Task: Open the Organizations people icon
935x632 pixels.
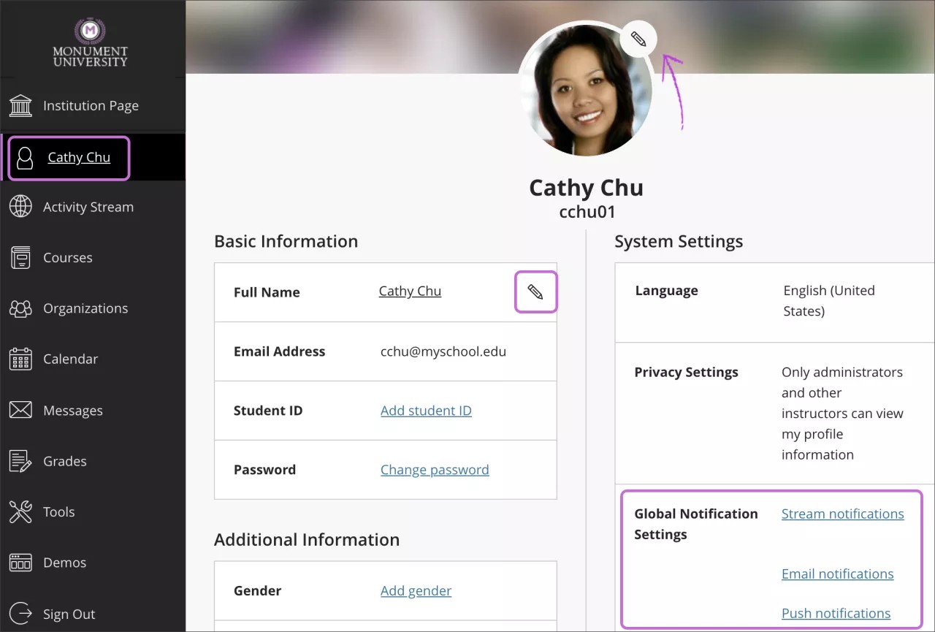Action: 20,308
